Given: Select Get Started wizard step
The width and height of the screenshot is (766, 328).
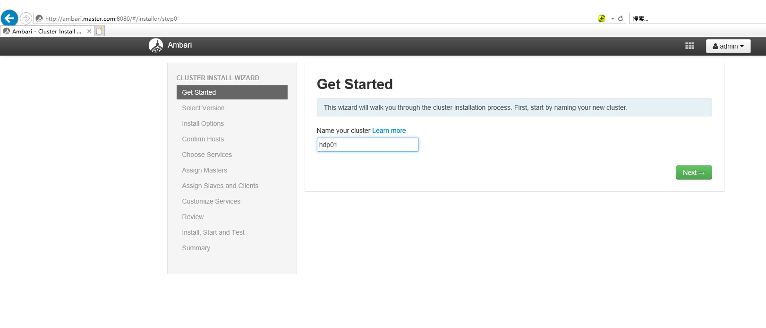Looking at the screenshot, I should [232, 92].
